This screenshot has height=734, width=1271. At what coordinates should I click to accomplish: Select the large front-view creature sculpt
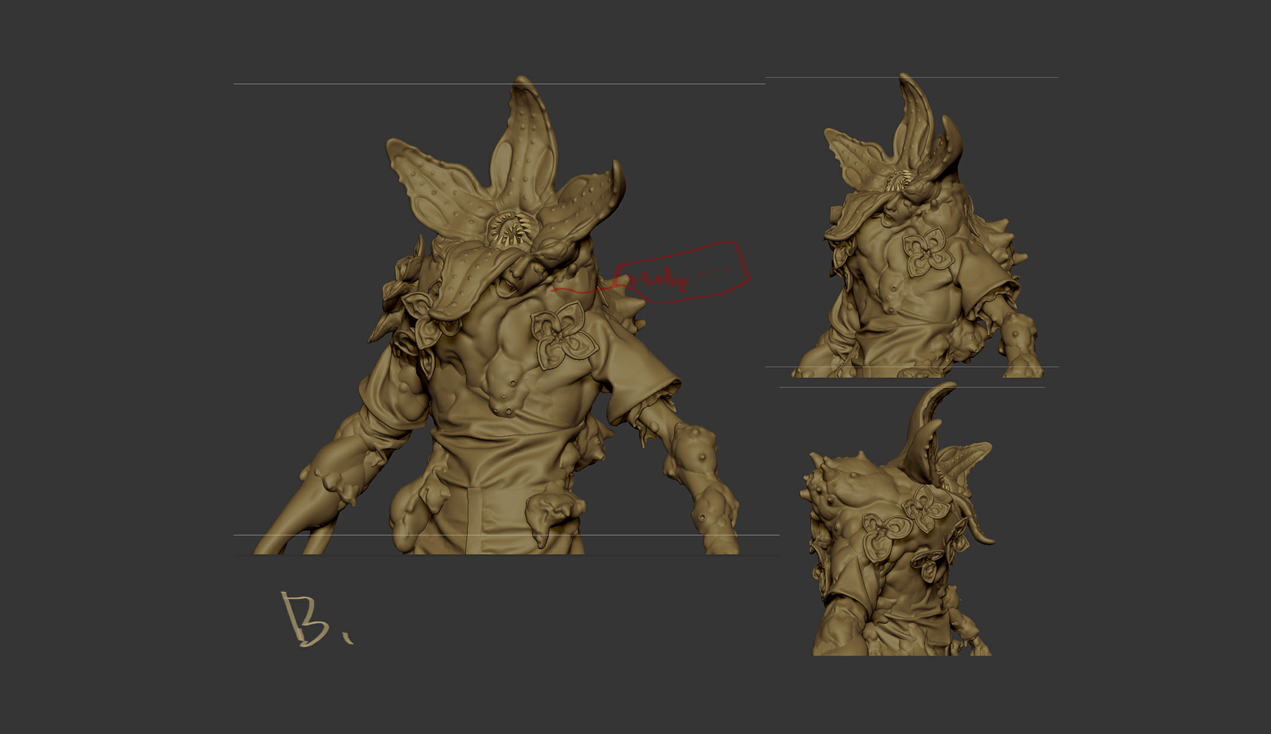pos(496,316)
